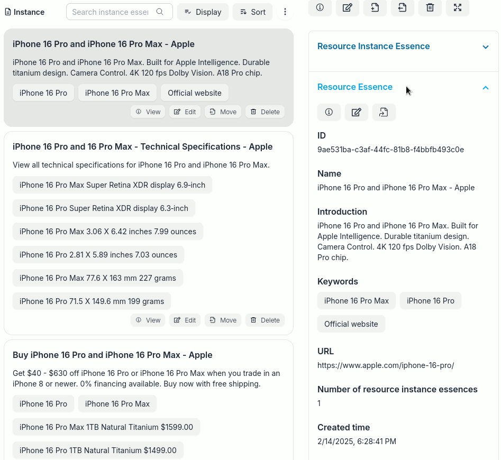Click 'Official website' keyword in the Keywords section

click(351, 324)
